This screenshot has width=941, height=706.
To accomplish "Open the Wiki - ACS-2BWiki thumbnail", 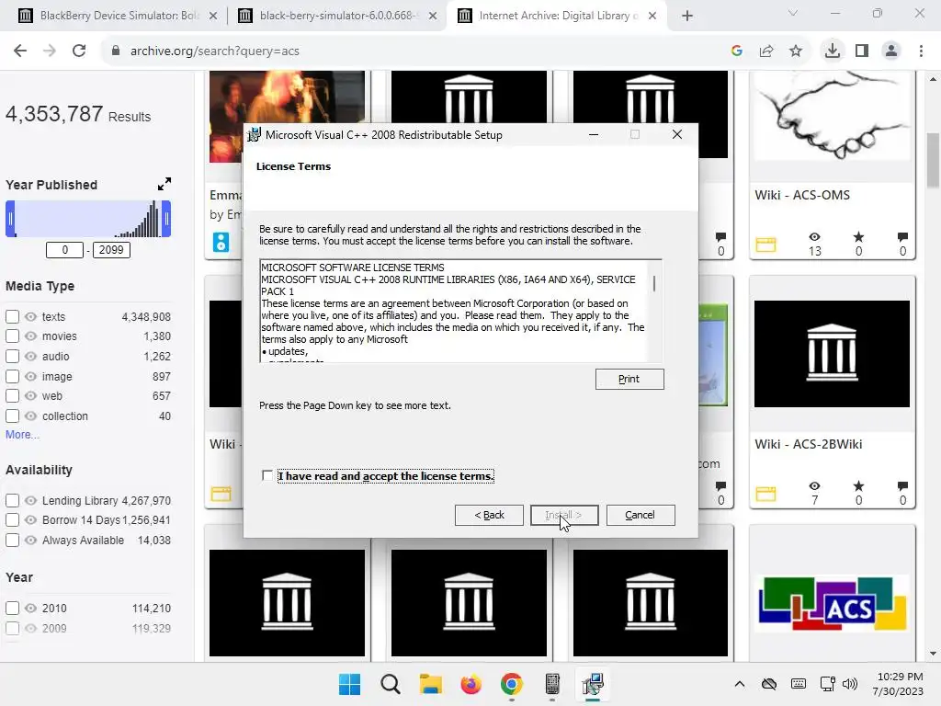I will click(x=832, y=354).
